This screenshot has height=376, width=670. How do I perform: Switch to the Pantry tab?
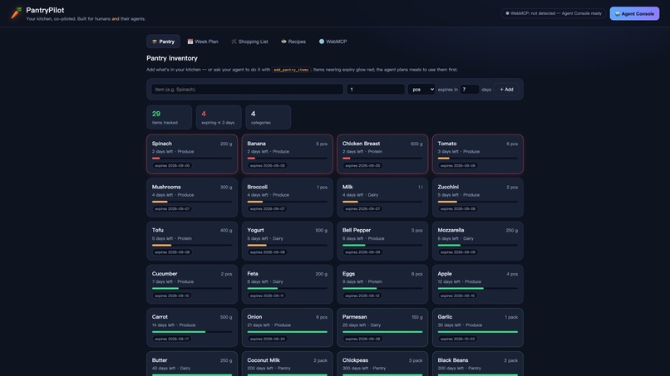click(163, 42)
